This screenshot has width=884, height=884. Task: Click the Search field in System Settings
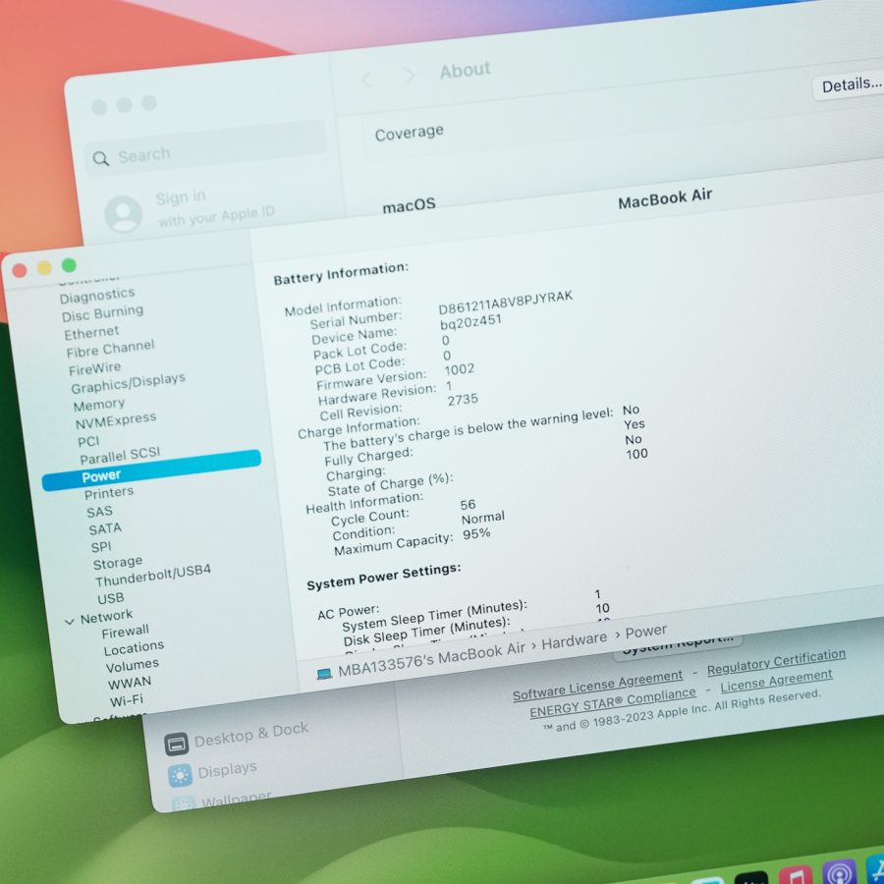coord(205,149)
